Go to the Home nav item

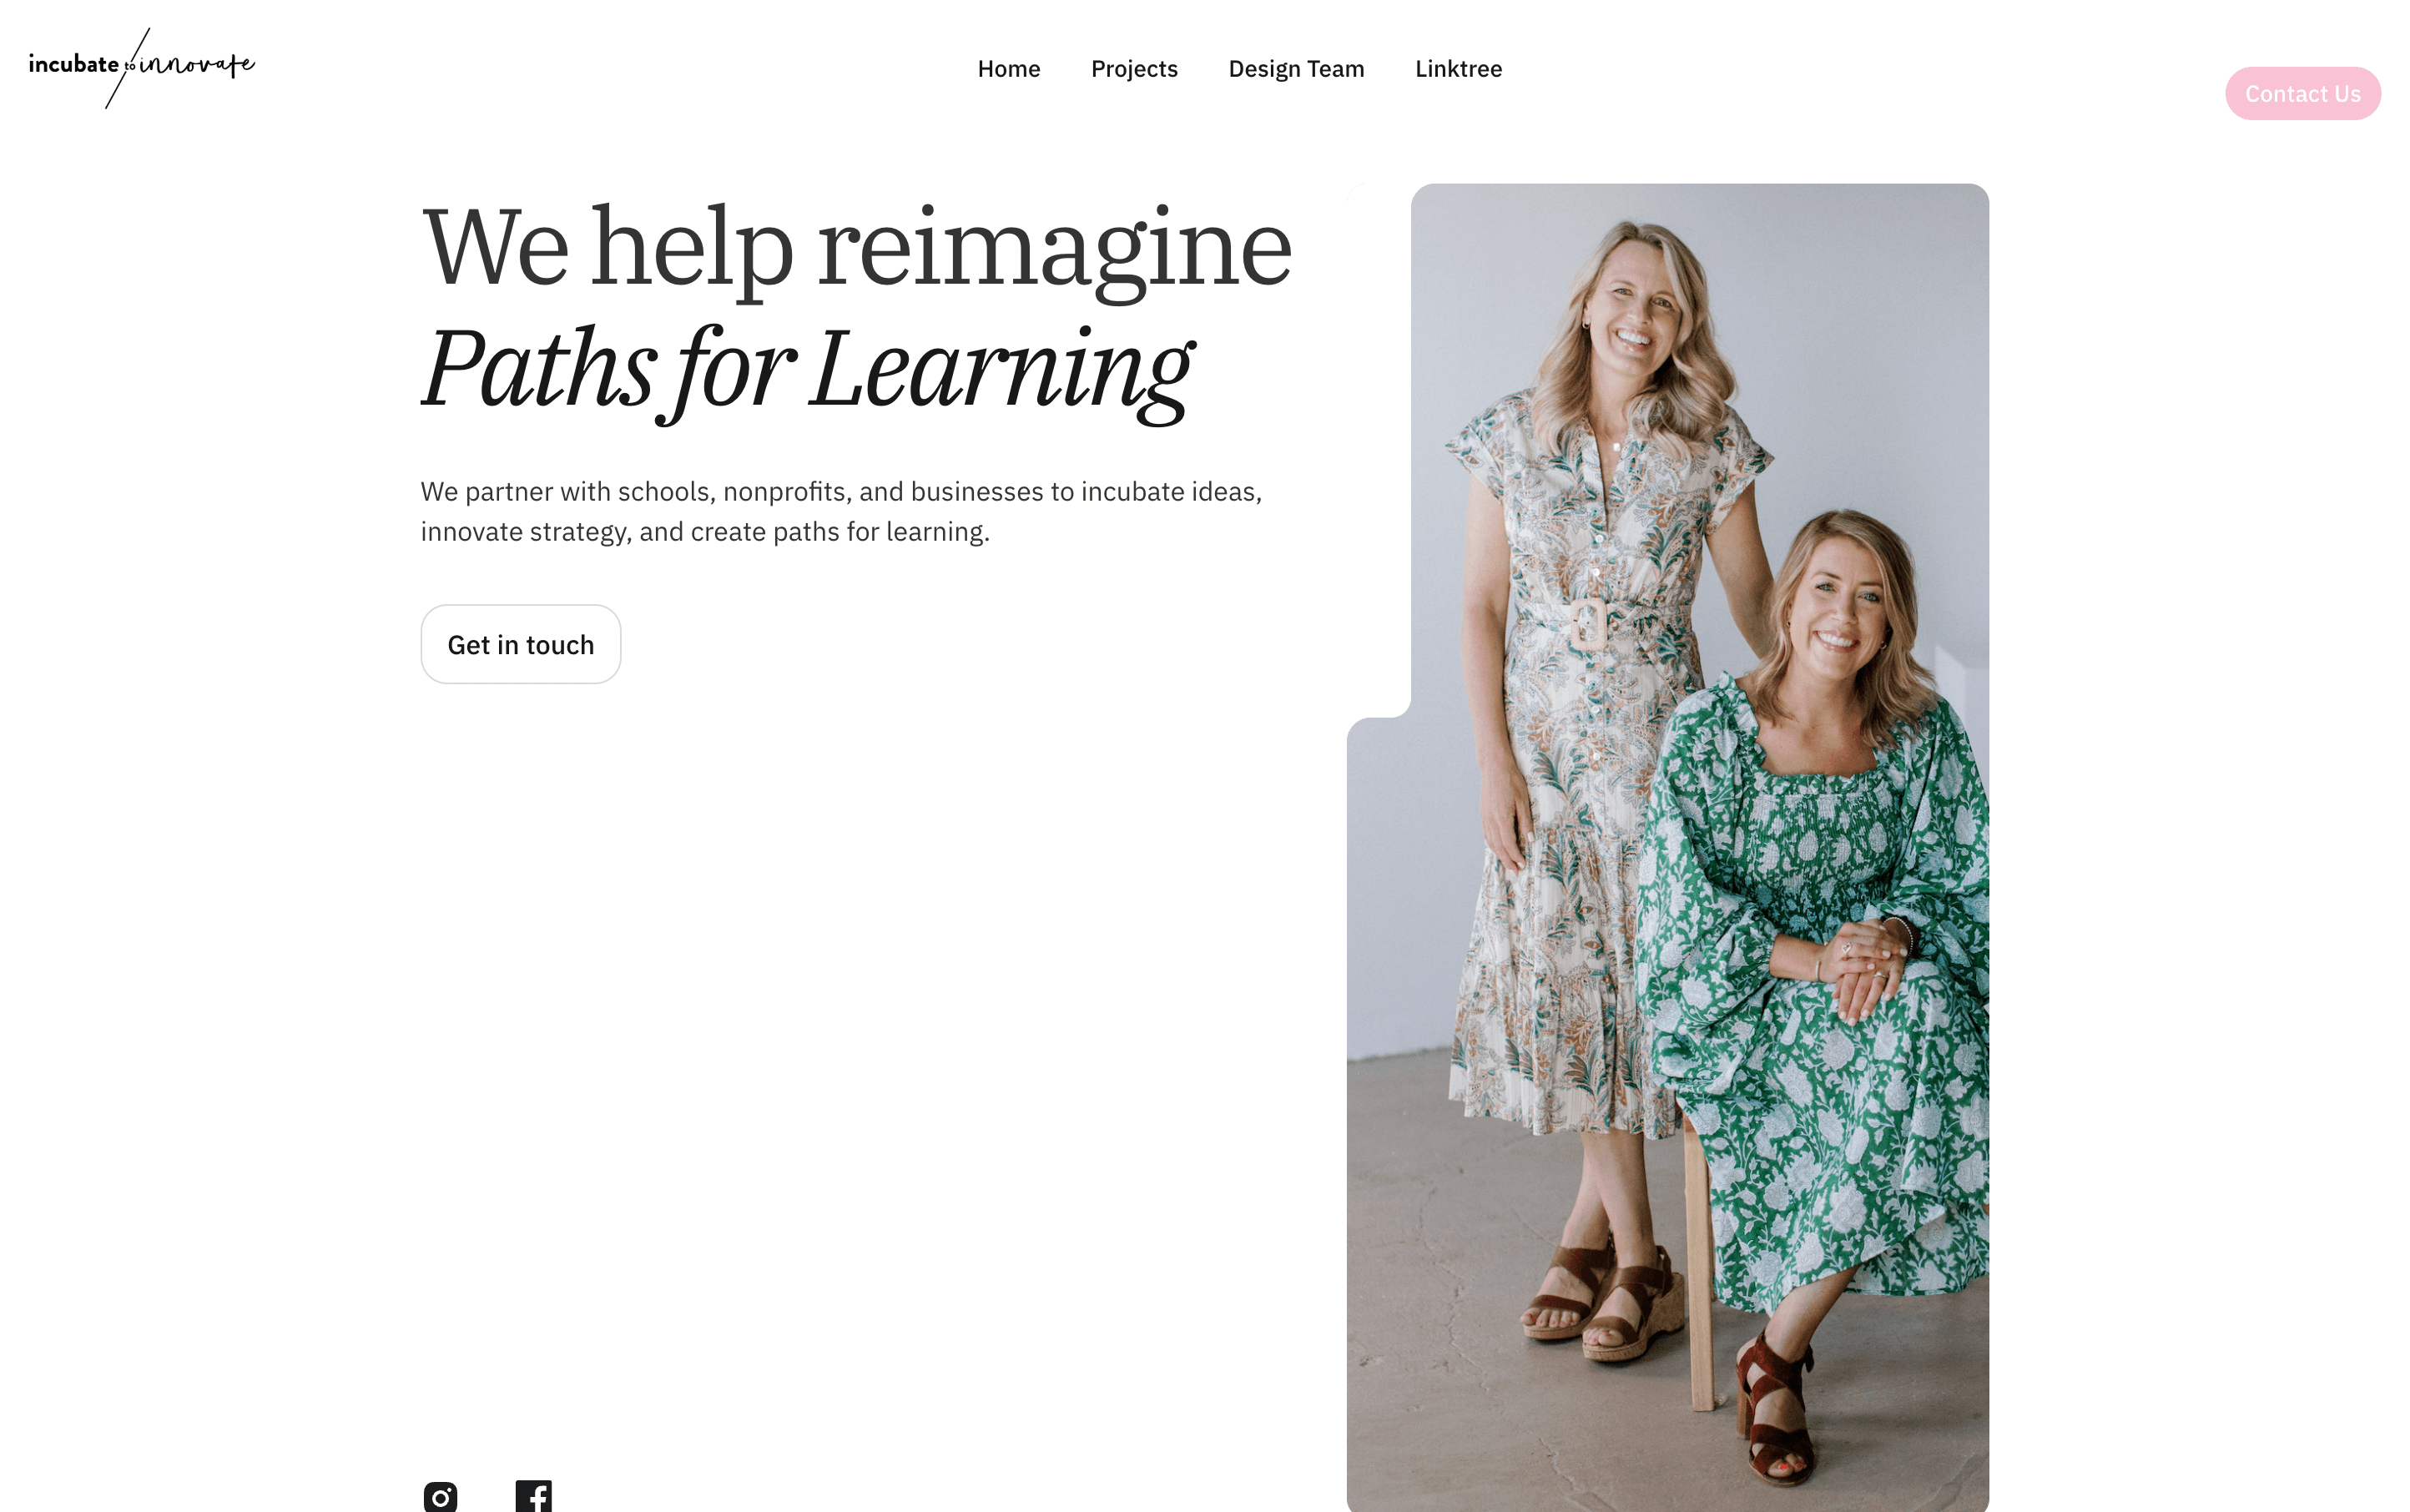[1008, 69]
